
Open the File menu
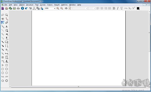pos(6,5)
